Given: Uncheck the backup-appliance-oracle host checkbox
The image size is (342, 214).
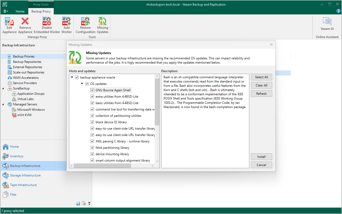Looking at the screenshot, I should point(77,77).
